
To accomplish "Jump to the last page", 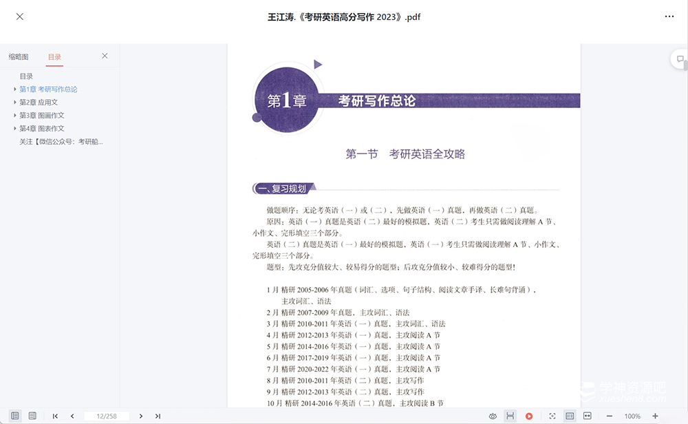I will tap(158, 416).
